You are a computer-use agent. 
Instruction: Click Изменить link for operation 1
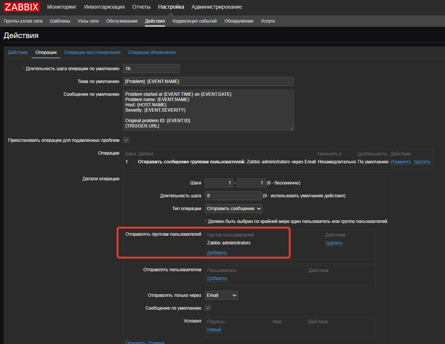(400, 162)
